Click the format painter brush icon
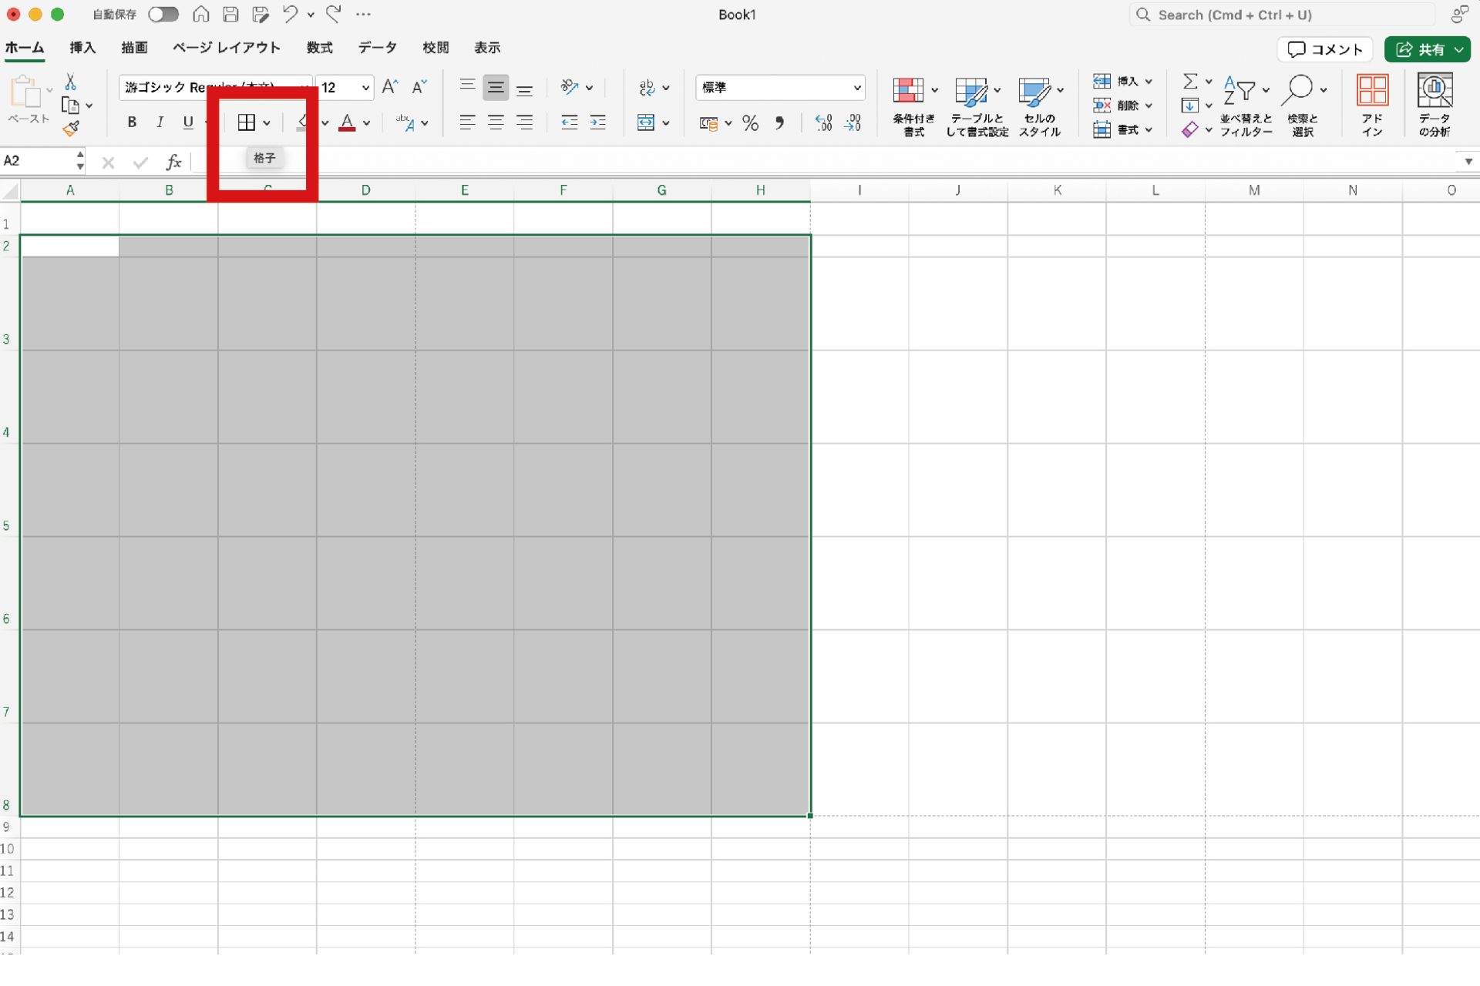The height and width of the screenshot is (986, 1480). 71,129
